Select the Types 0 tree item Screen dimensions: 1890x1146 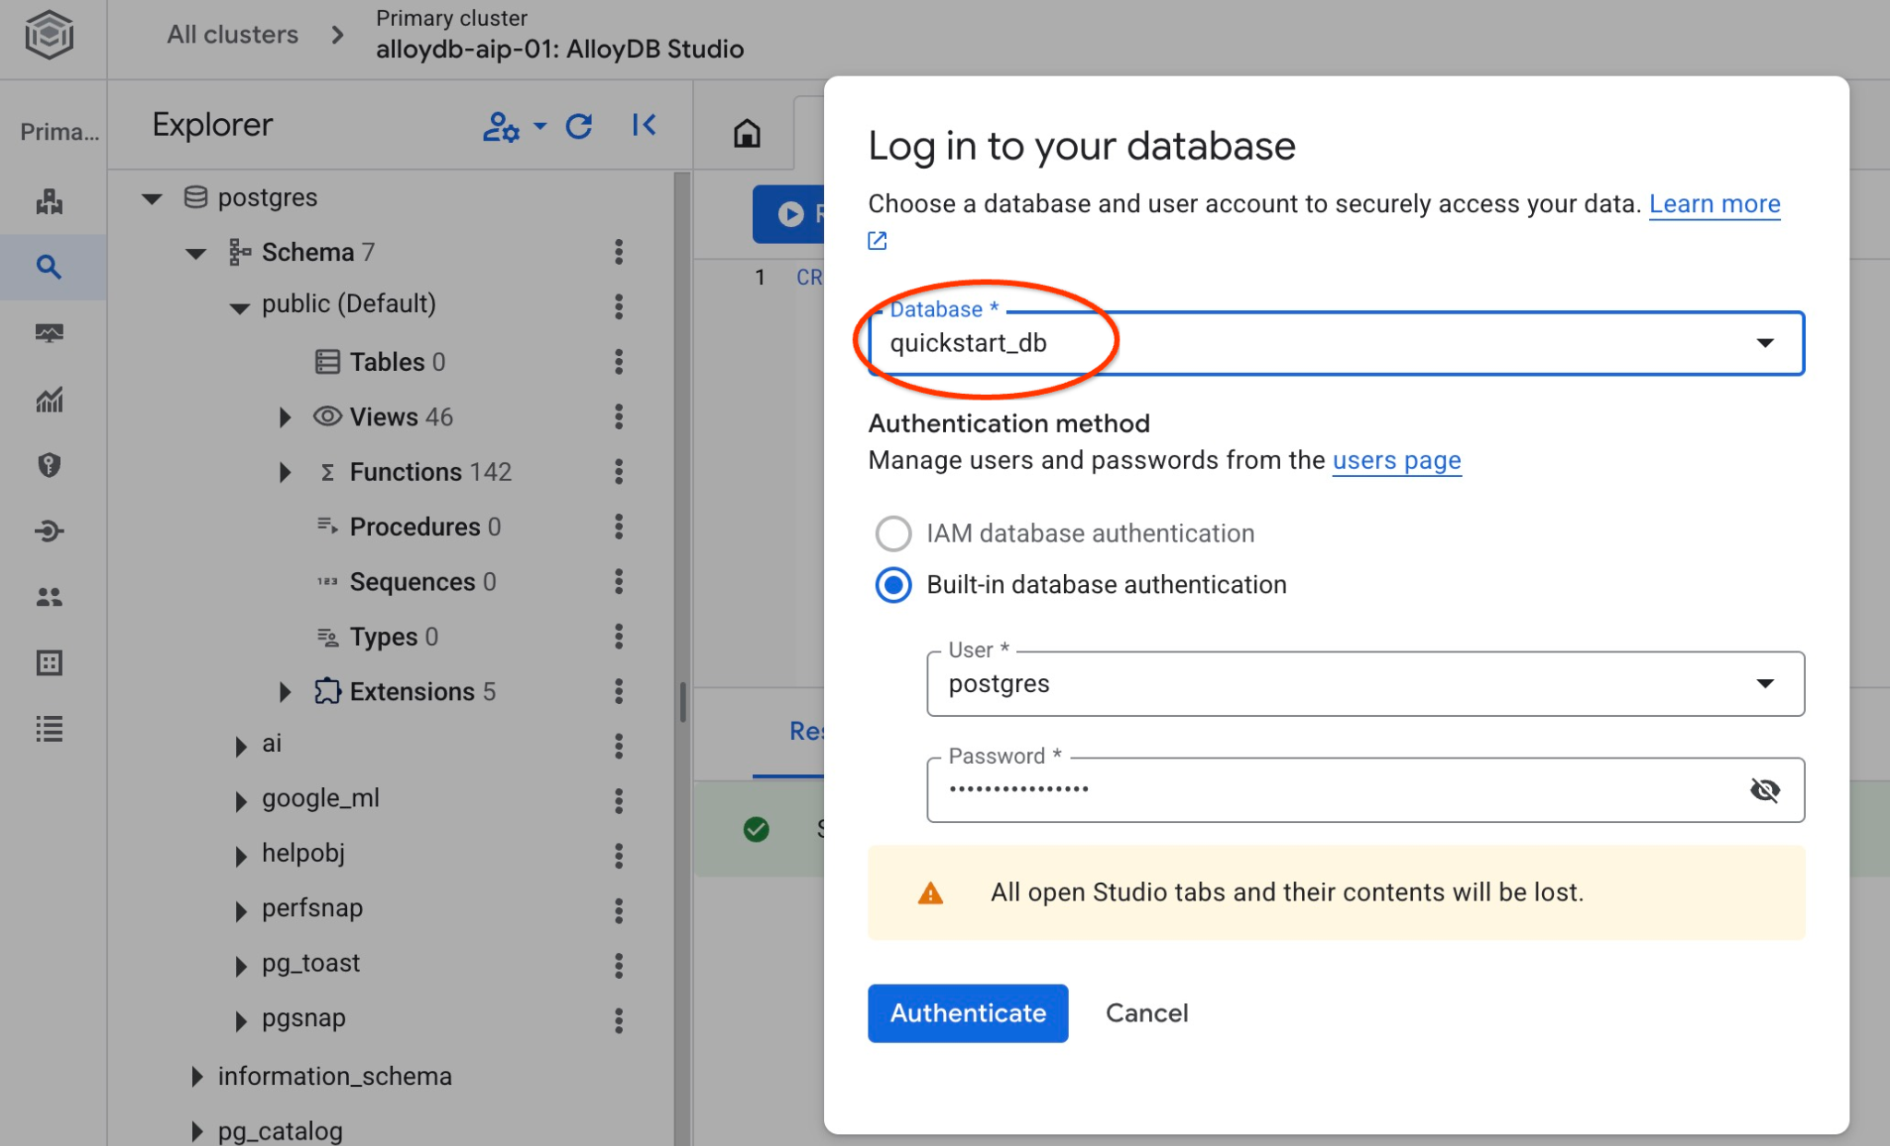click(377, 637)
